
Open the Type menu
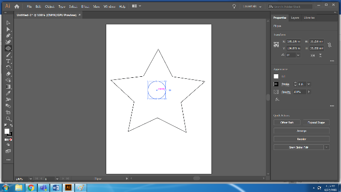(x=62, y=7)
